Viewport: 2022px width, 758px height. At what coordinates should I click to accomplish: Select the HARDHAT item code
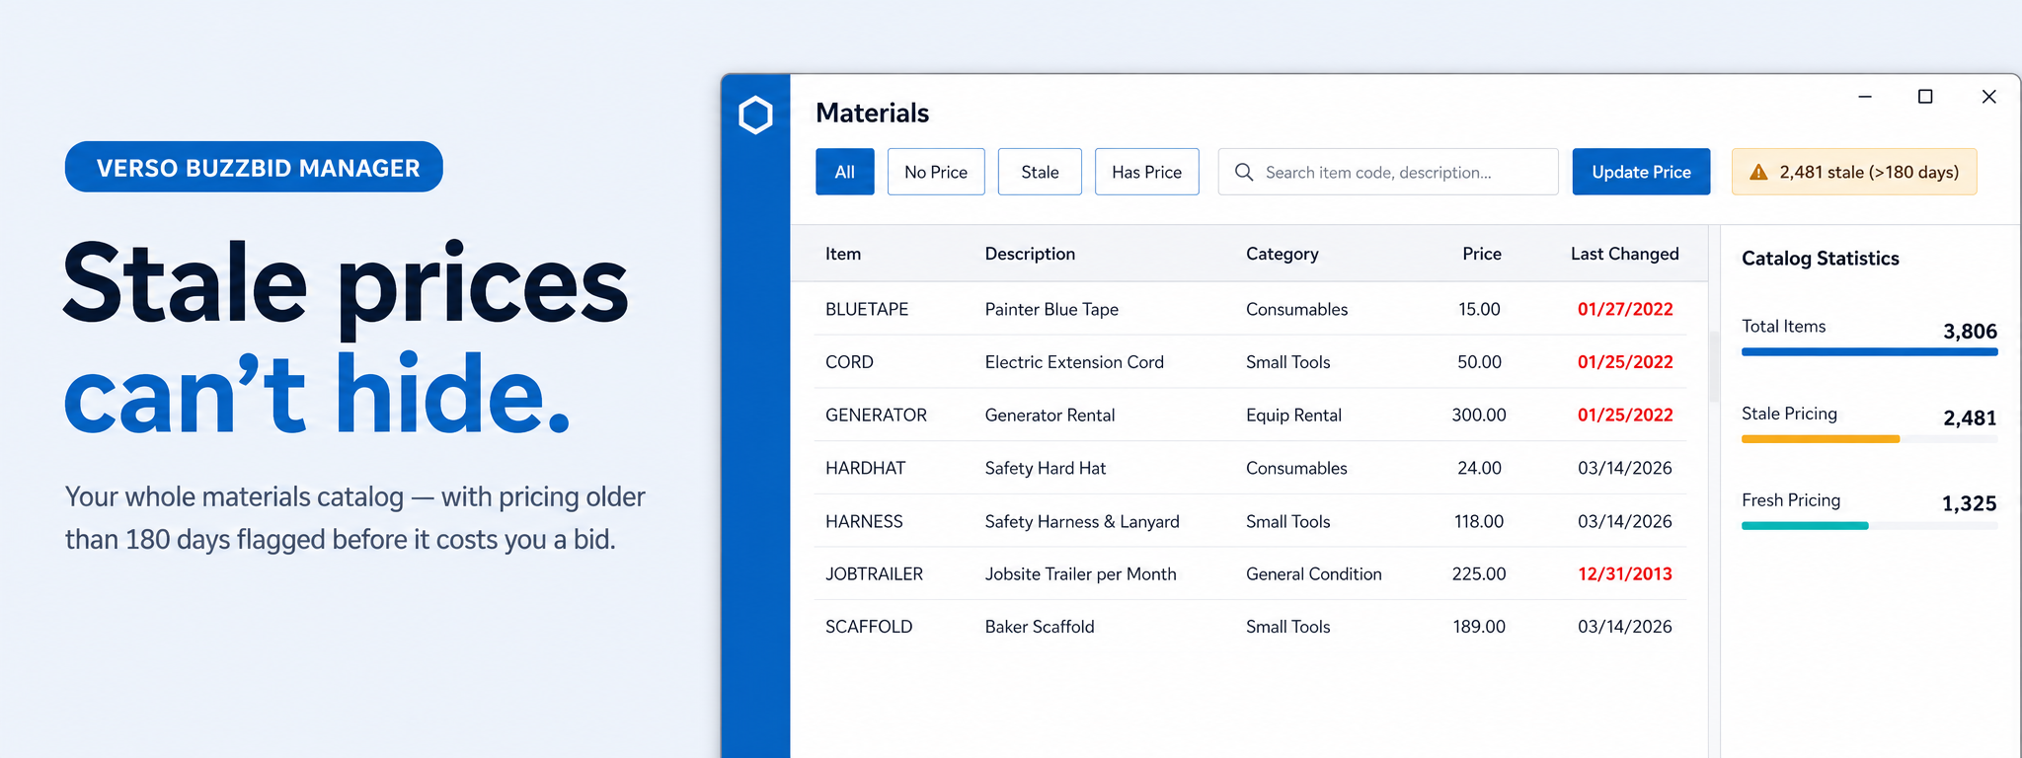coord(865,468)
